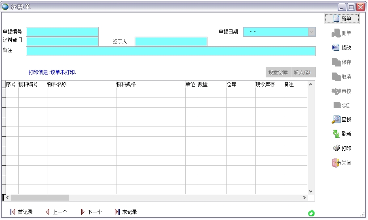Click the vertical scrollbar down arrow

(x=311, y=191)
